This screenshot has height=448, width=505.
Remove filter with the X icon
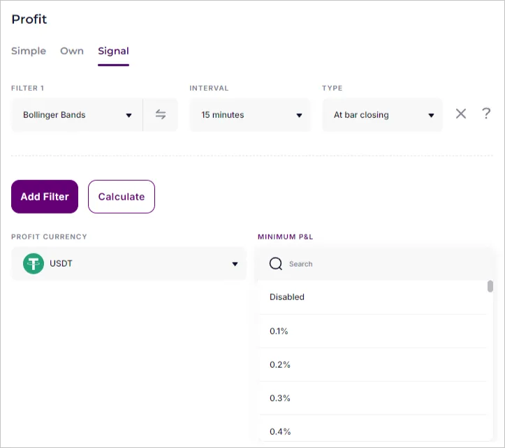pos(461,114)
